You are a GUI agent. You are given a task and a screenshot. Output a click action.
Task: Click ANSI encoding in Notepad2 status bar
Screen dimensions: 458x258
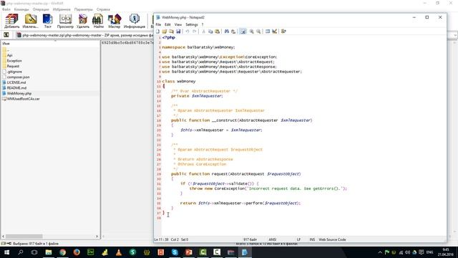(x=272, y=239)
